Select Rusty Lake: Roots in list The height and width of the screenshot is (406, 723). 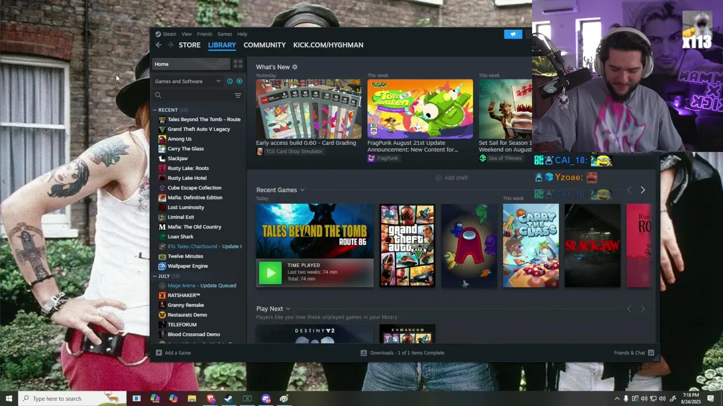point(188,168)
